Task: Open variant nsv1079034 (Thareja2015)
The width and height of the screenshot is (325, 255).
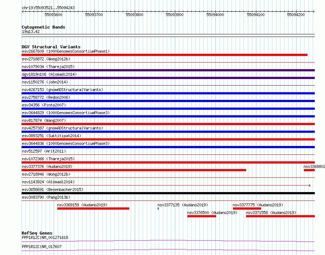Action: (48, 67)
